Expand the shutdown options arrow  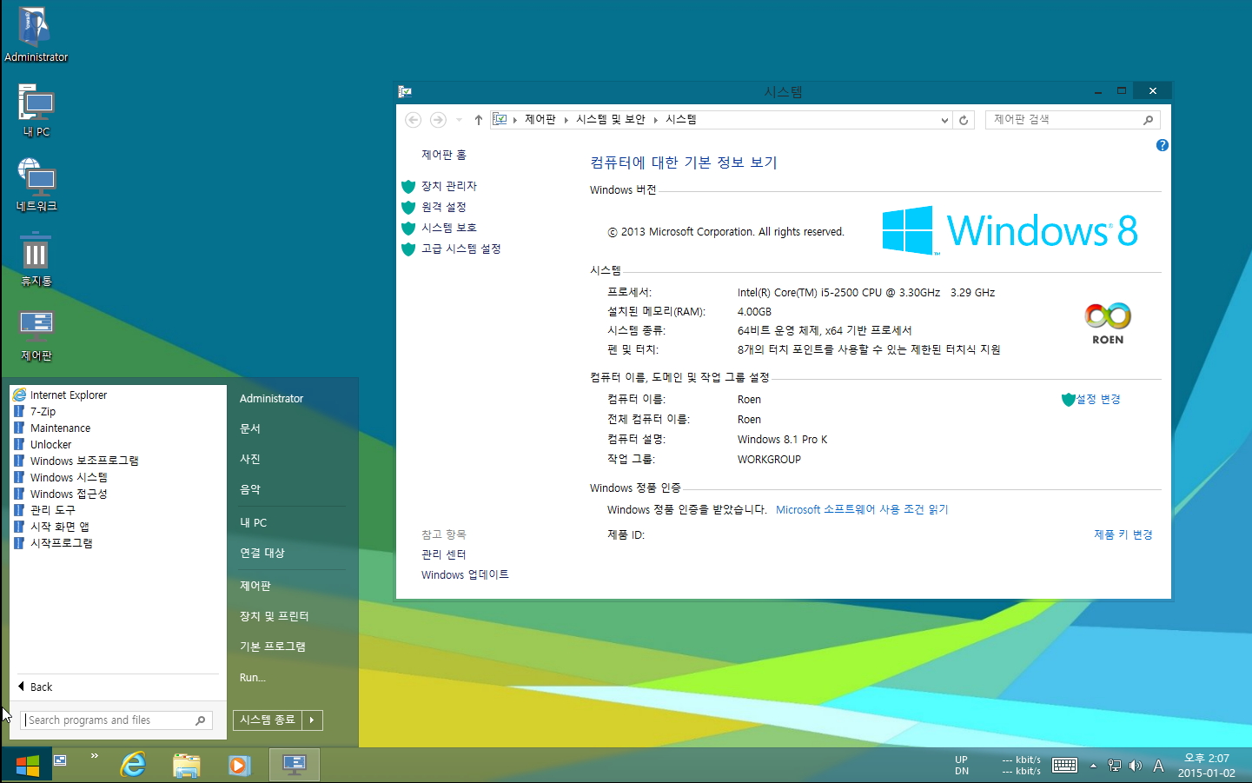click(x=313, y=720)
